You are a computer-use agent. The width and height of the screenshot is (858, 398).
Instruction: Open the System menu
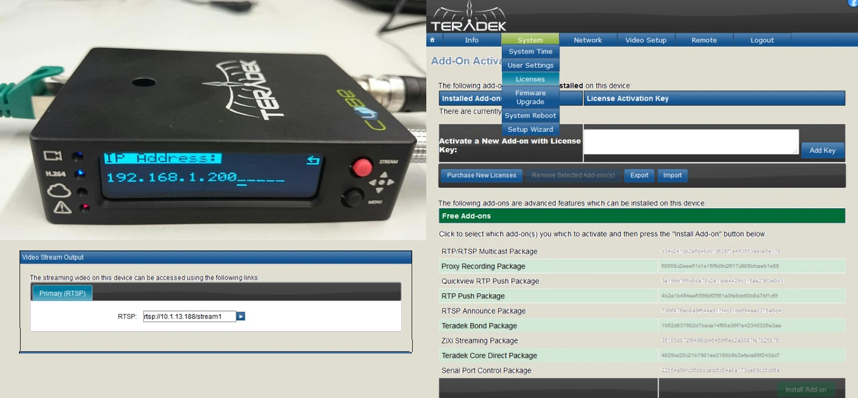click(529, 40)
